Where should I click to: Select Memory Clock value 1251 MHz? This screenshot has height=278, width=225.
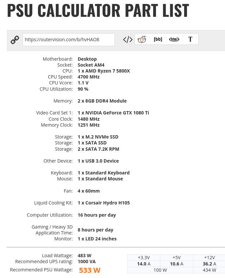(x=89, y=125)
